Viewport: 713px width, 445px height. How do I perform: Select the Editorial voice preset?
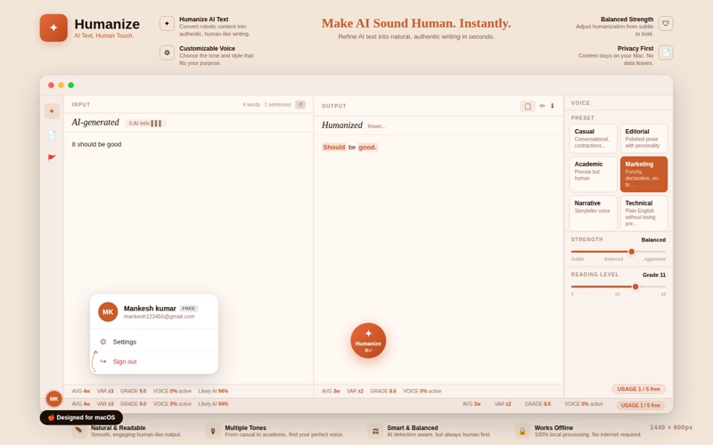click(643, 139)
